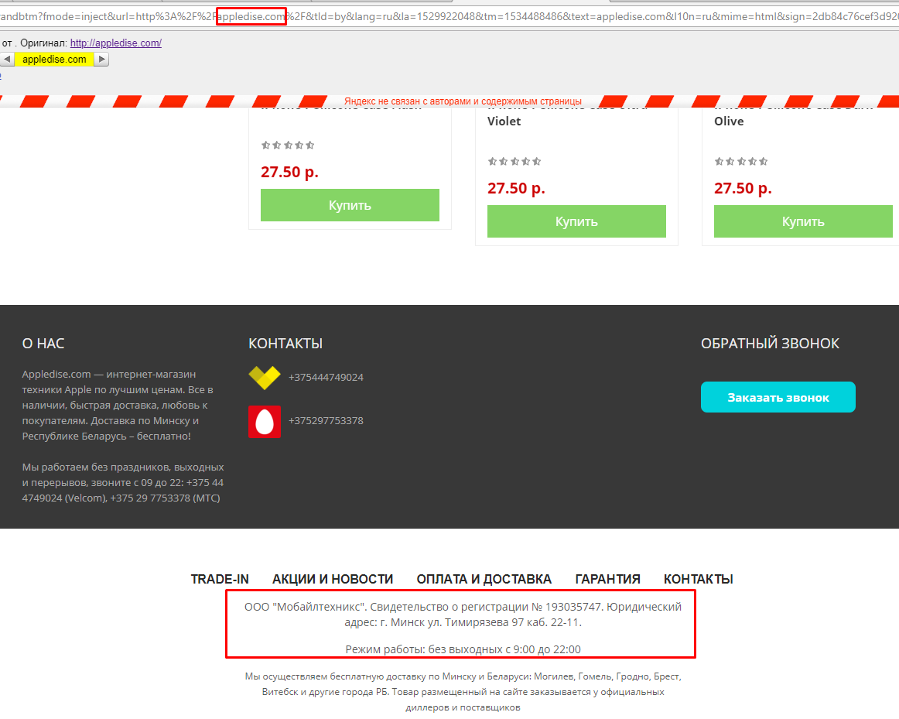Click the Yandex disclaimer banner text

(x=463, y=101)
